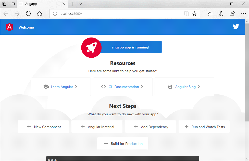
Task: Click the code brackets icon on CLI Documentation
Action: (x=103, y=86)
